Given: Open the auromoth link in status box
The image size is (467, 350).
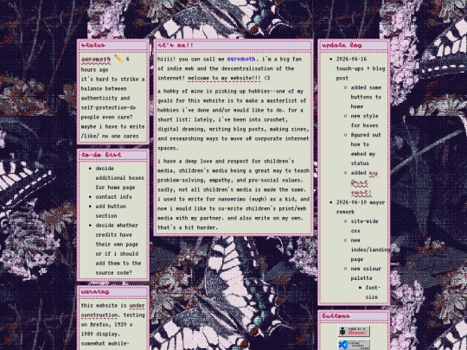Looking at the screenshot, I should coord(96,60).
